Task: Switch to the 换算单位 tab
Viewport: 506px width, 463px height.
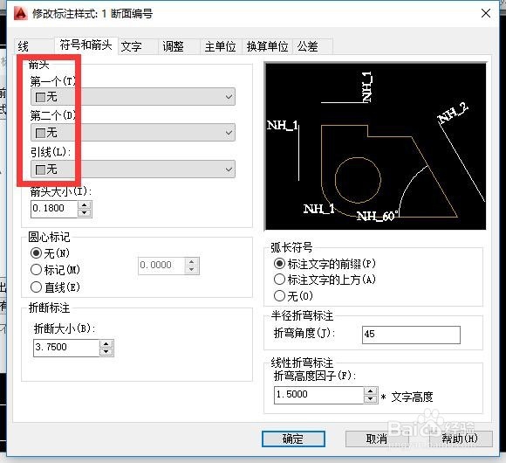Action: [267, 46]
